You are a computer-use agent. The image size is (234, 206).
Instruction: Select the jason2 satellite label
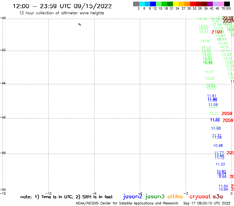[133, 196]
